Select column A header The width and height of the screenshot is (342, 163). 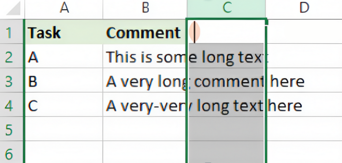click(64, 8)
